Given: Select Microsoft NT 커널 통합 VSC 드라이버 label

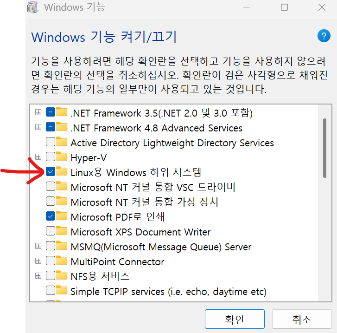Looking at the screenshot, I should tap(153, 187).
